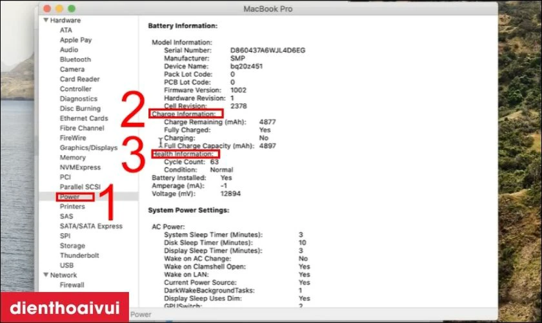Screen dimensions: 542x323
Task: Open Firewall under Network
Action: coord(72,285)
